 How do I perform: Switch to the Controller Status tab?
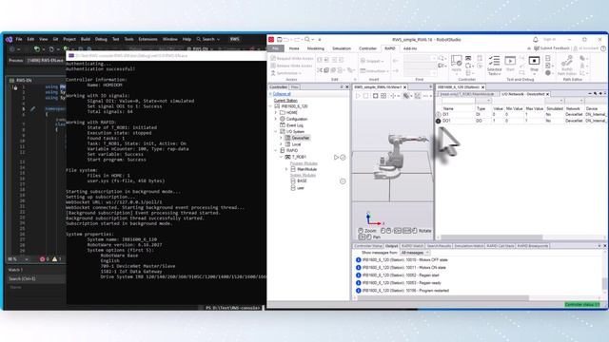click(368, 246)
